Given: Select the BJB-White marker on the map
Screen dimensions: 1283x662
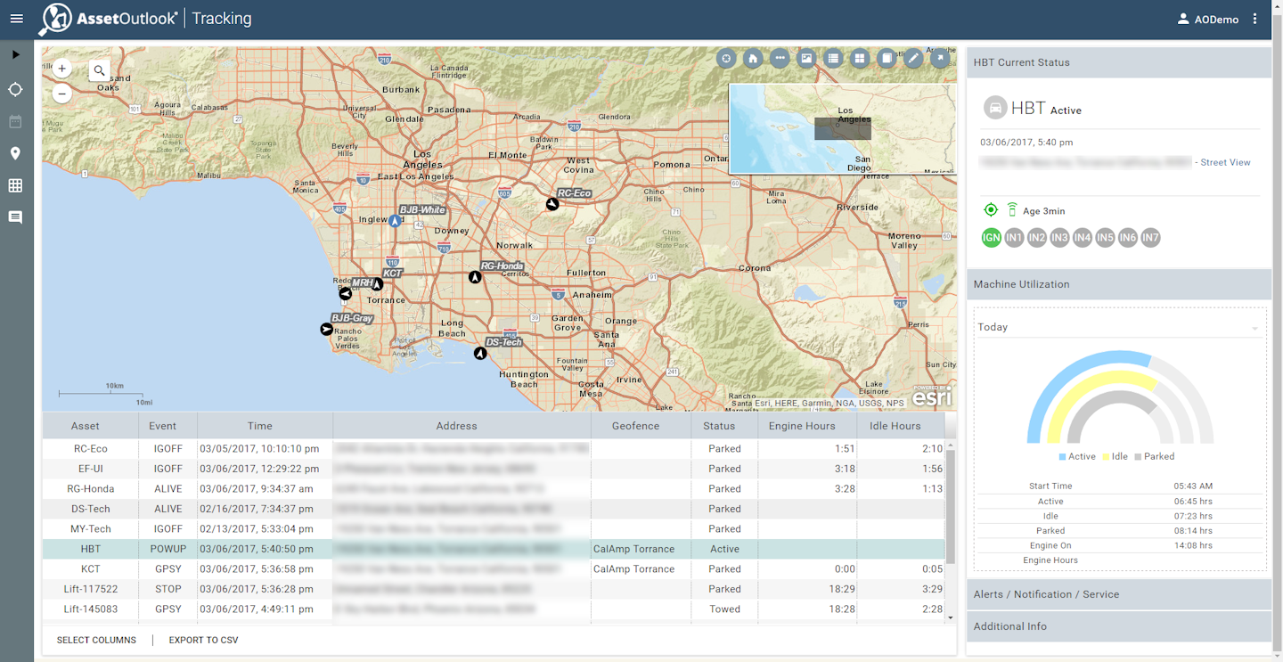Looking at the screenshot, I should pos(395,221).
